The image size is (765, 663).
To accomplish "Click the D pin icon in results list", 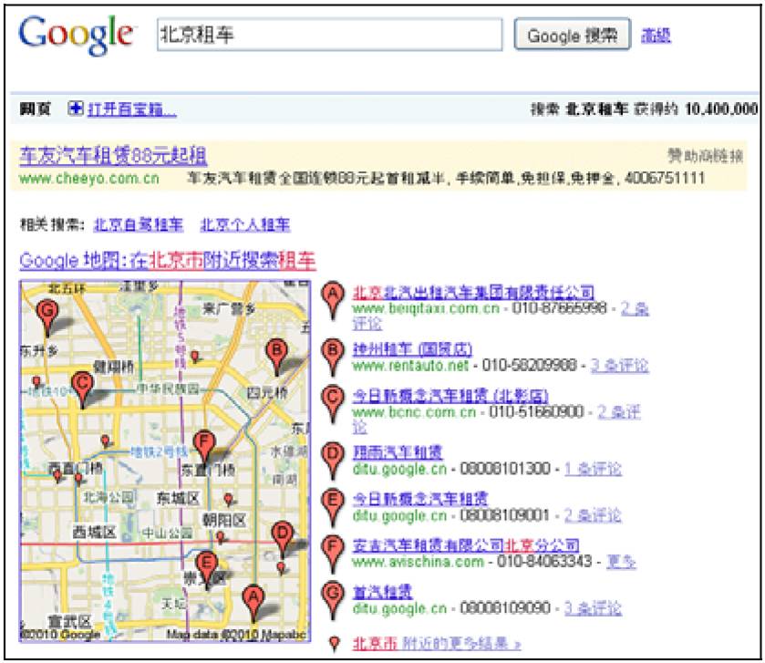I will 333,461.
